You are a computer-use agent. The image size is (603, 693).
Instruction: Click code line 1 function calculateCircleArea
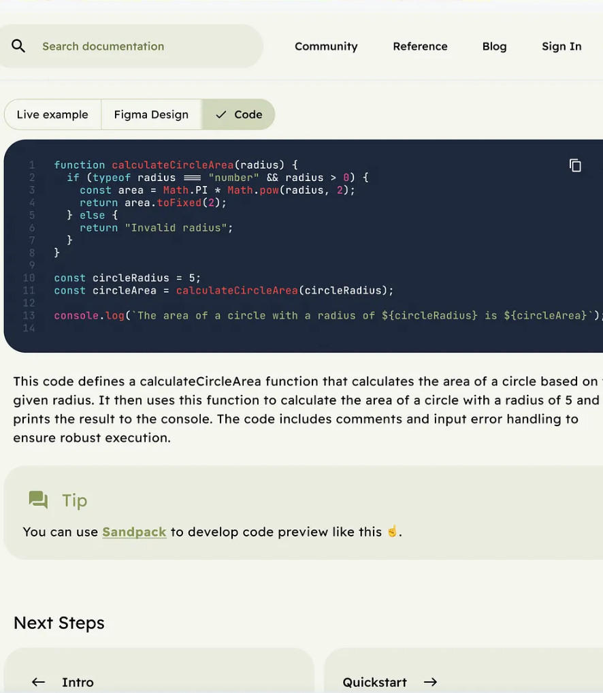(x=176, y=165)
